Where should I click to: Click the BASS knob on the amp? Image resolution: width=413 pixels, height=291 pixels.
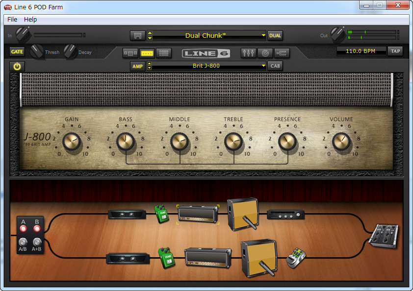(x=126, y=142)
